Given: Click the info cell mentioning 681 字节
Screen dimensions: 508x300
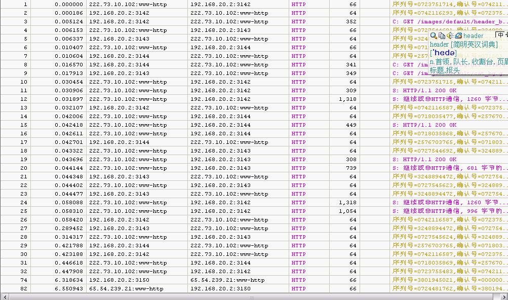Looking at the screenshot, I should (449, 168).
